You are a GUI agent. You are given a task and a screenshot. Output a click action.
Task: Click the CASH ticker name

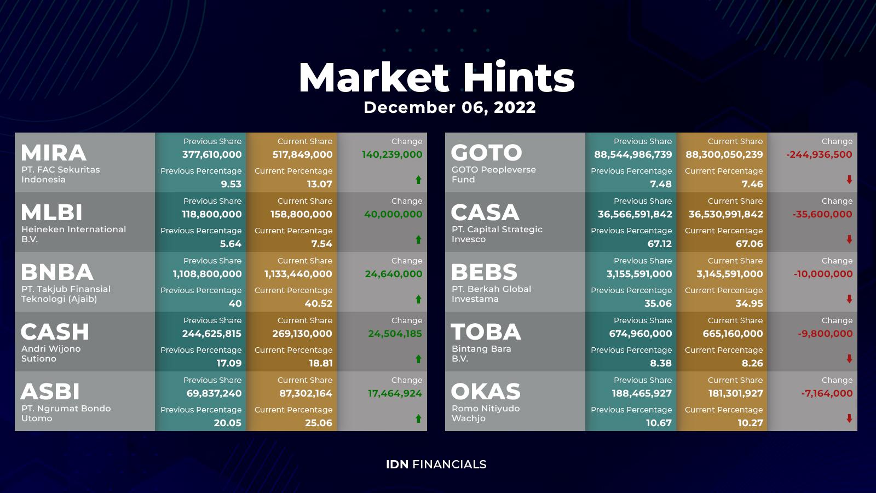click(x=55, y=332)
